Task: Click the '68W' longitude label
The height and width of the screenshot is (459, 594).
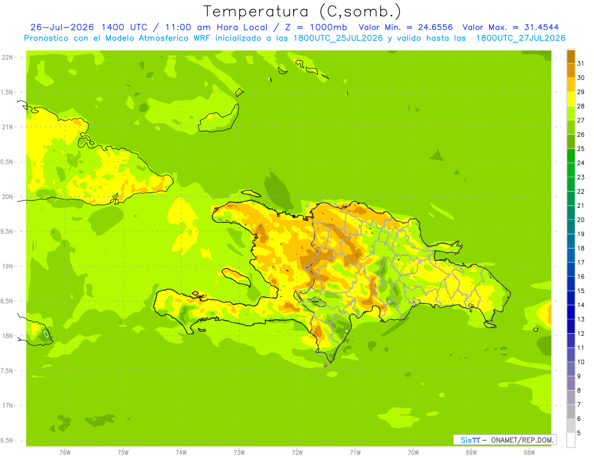Action: 529,452
